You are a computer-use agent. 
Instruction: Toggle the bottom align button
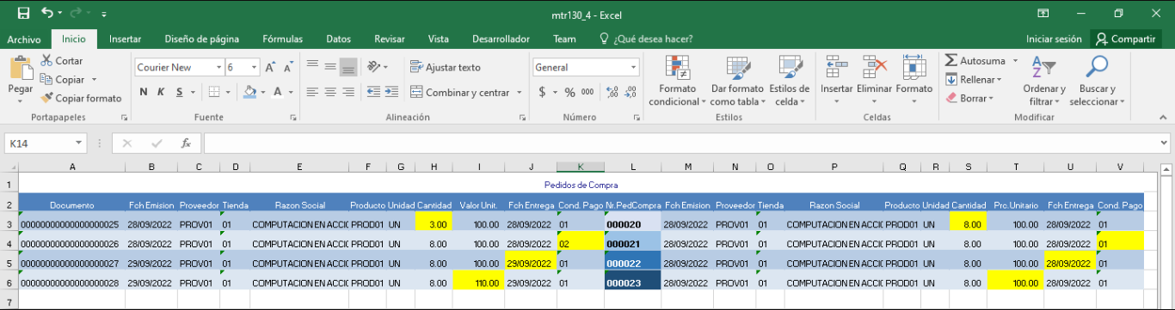(348, 67)
